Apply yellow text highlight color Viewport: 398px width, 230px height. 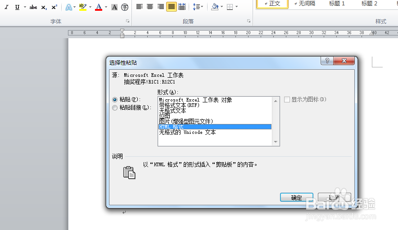(83, 7)
